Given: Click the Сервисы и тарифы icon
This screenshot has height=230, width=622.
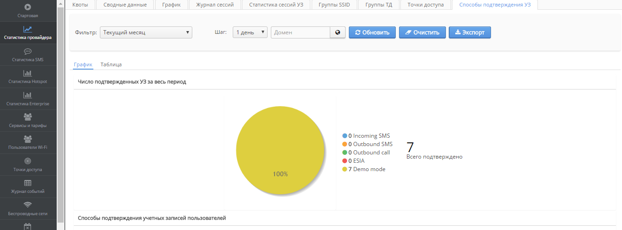Looking at the screenshot, I should 28,117.
